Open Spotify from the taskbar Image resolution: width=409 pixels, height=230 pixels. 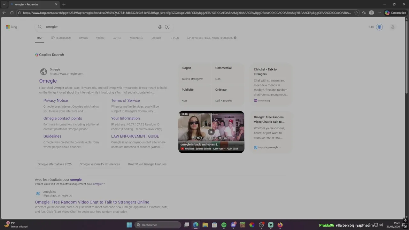(x=224, y=225)
